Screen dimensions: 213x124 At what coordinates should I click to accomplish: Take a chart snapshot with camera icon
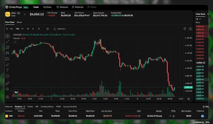pyautogui.click(x=190, y=29)
